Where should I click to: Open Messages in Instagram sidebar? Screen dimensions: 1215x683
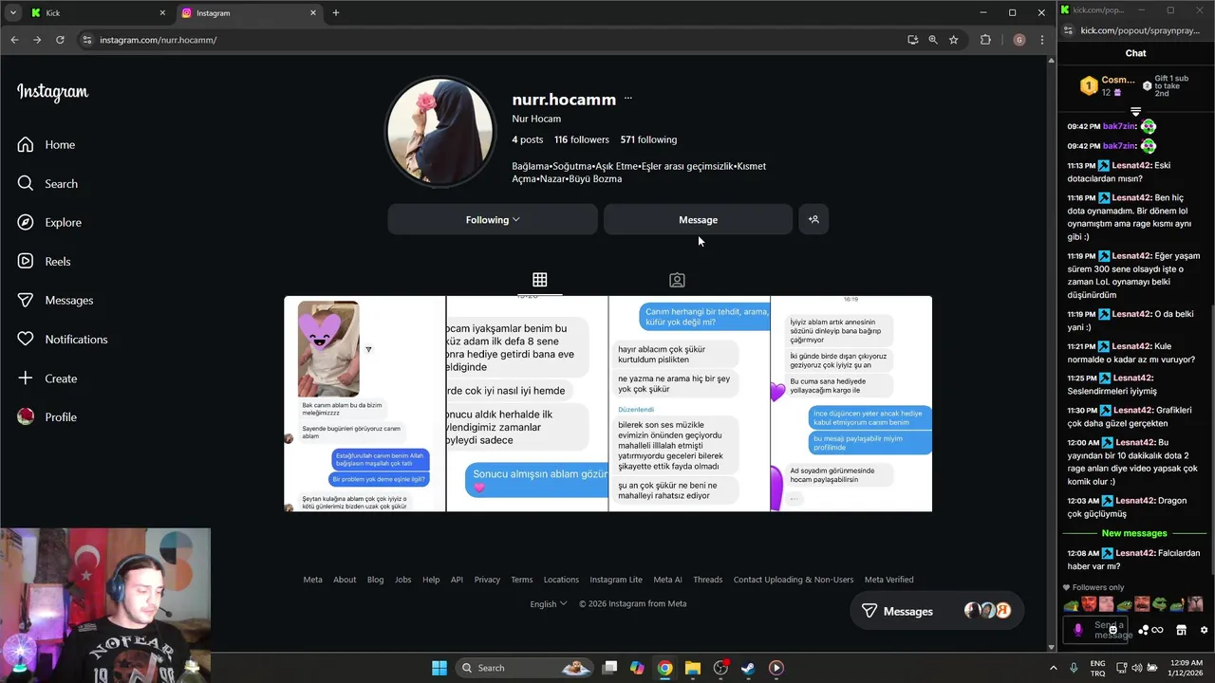pyautogui.click(x=55, y=301)
